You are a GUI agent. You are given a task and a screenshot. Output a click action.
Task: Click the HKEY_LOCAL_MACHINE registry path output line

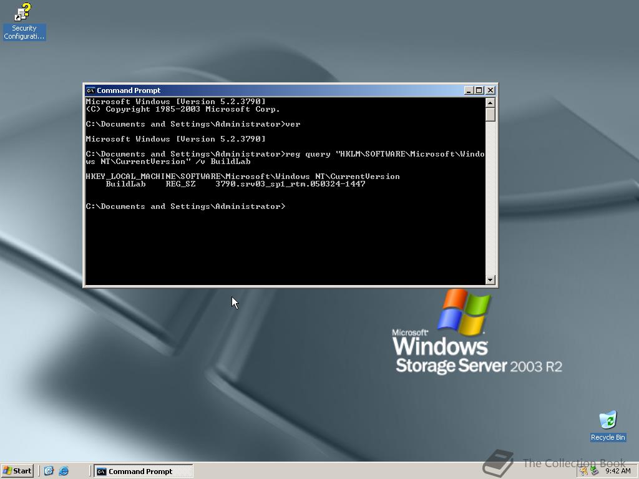click(x=243, y=177)
